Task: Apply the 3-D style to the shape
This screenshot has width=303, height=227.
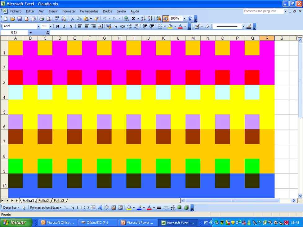Action: 186,207
